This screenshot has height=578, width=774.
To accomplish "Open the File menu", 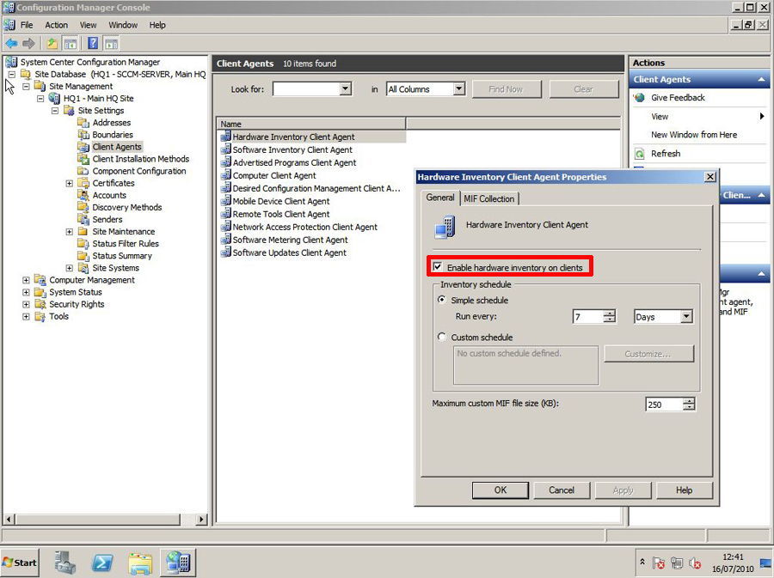I will pos(27,25).
